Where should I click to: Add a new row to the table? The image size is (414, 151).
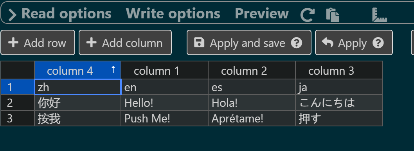pos(38,43)
